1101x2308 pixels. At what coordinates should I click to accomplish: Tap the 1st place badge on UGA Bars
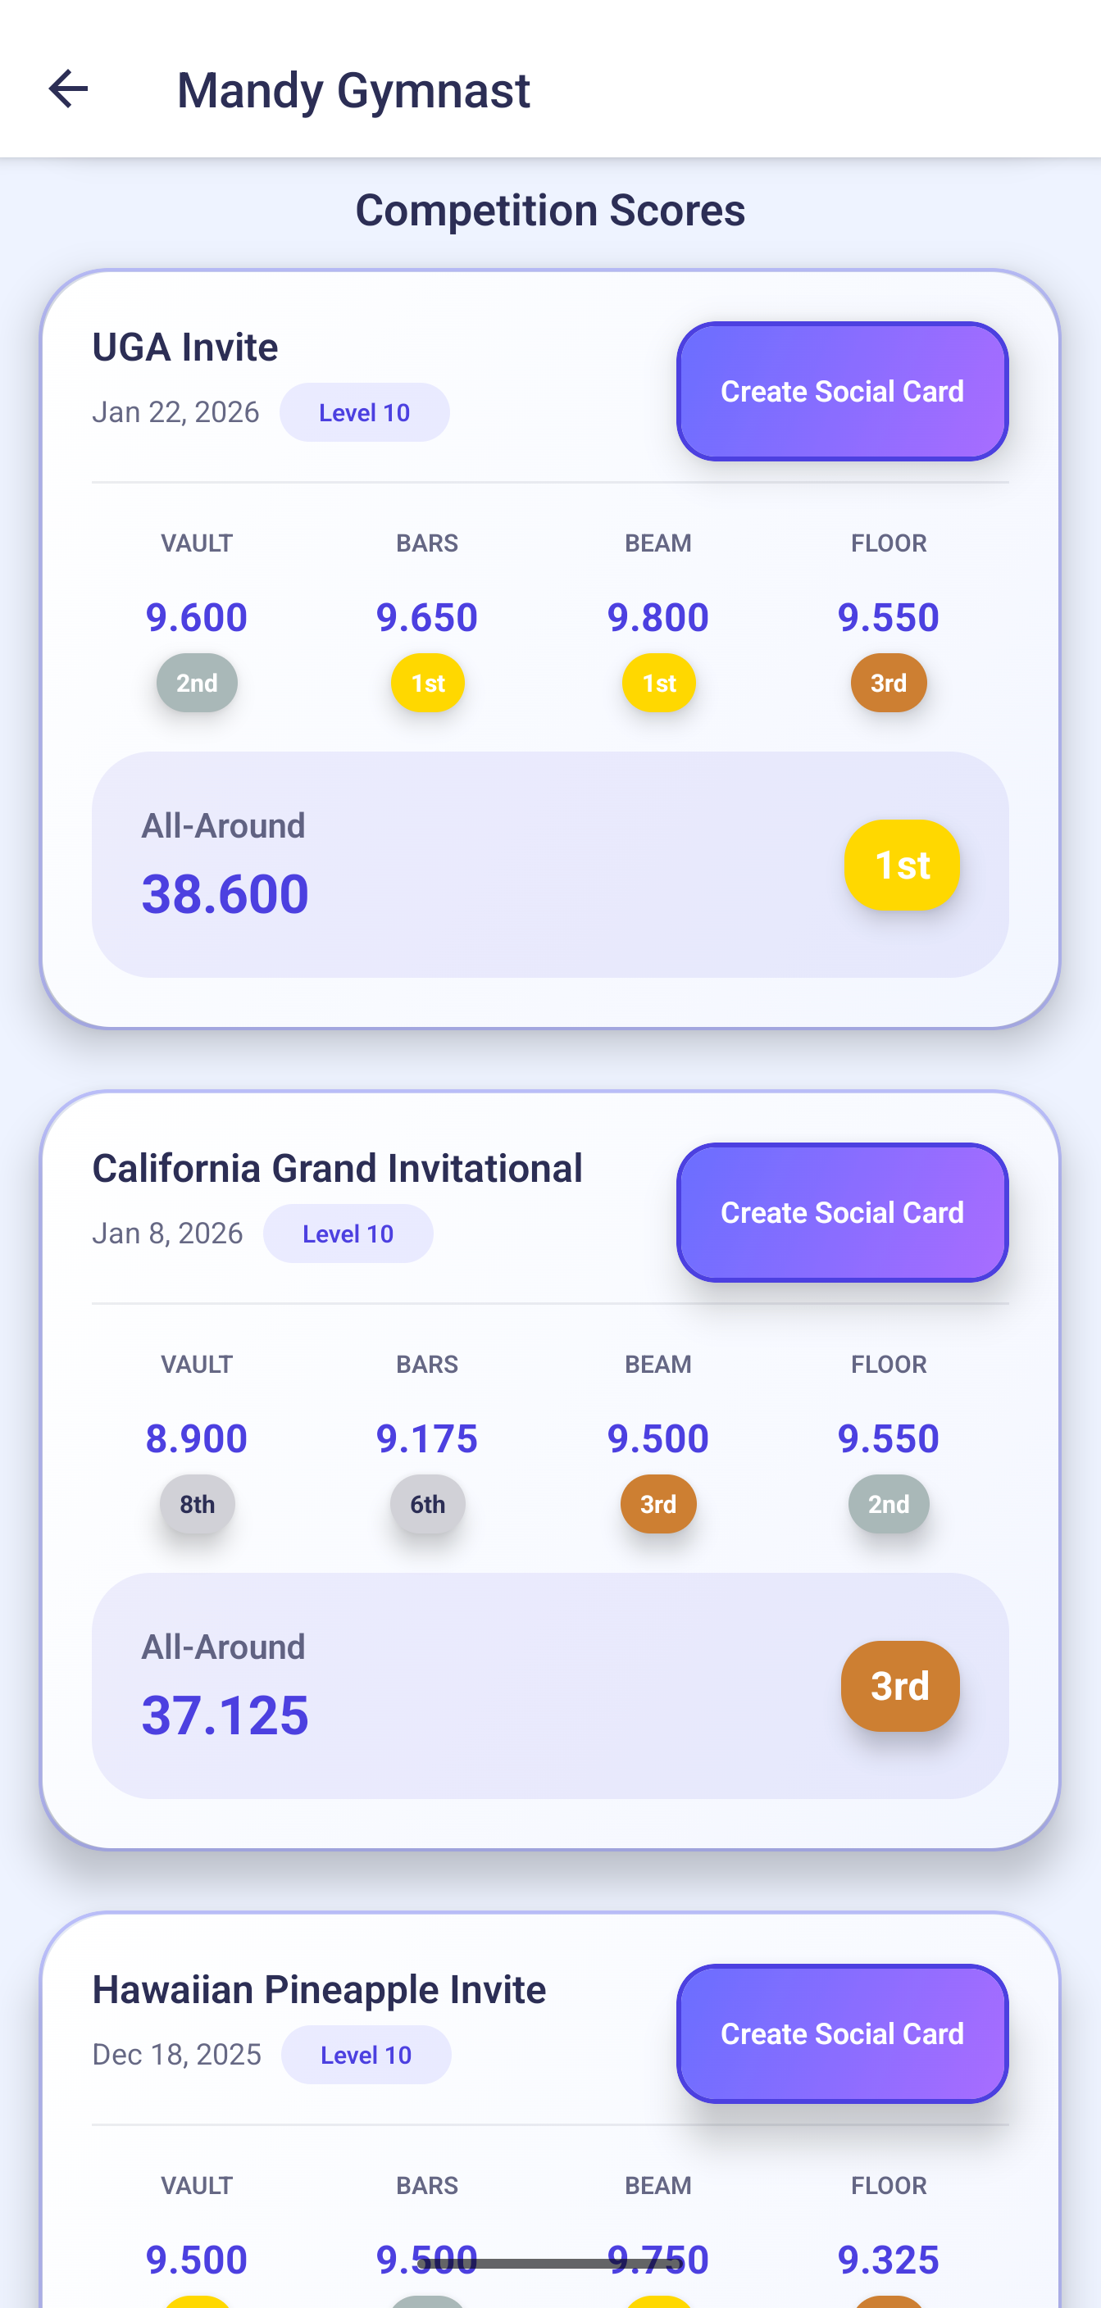tap(426, 683)
